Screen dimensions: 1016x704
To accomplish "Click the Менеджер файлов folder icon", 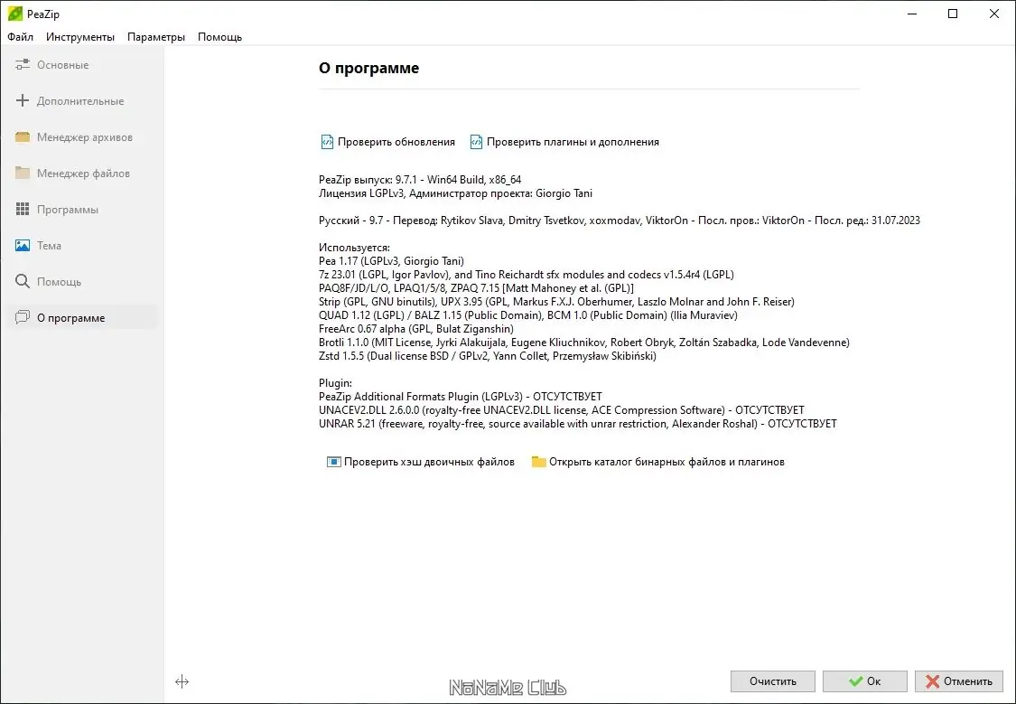I will tap(23, 174).
